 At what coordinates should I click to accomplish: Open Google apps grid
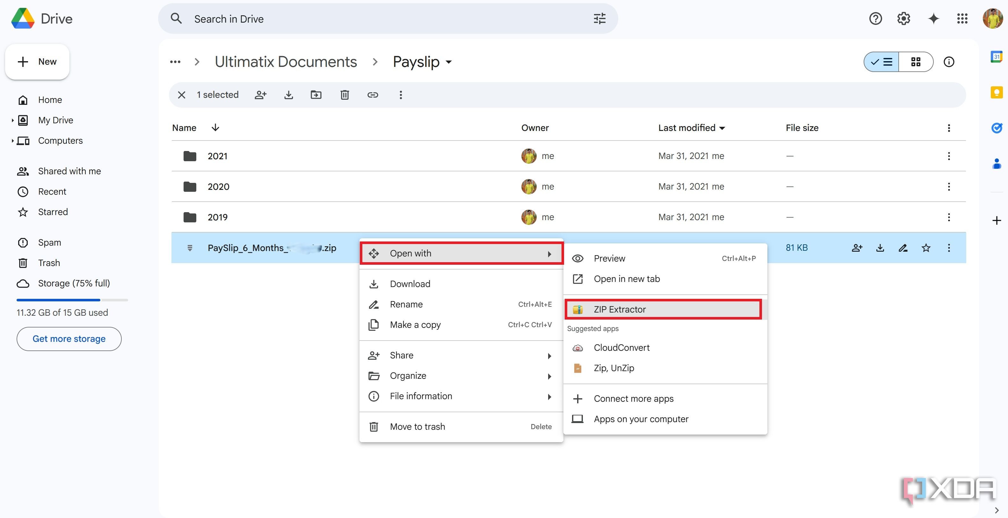click(962, 18)
